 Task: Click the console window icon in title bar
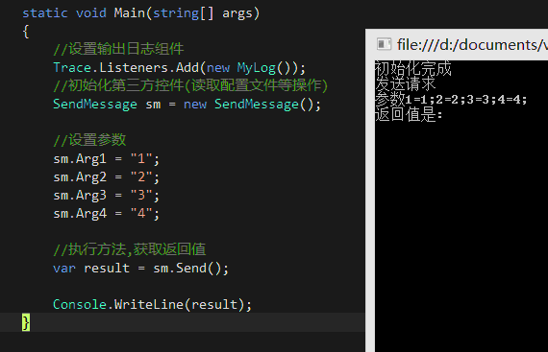click(x=385, y=44)
